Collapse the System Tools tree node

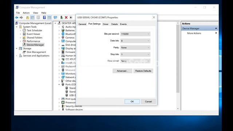pyautogui.click(x=17, y=27)
